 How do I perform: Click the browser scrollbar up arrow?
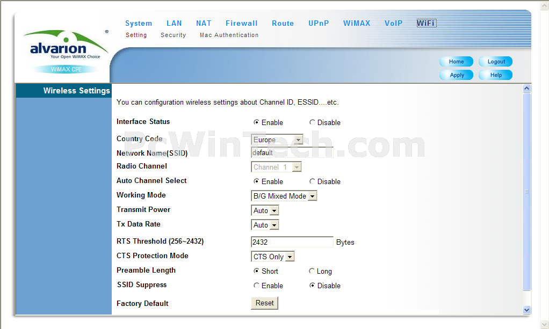(x=545, y=5)
